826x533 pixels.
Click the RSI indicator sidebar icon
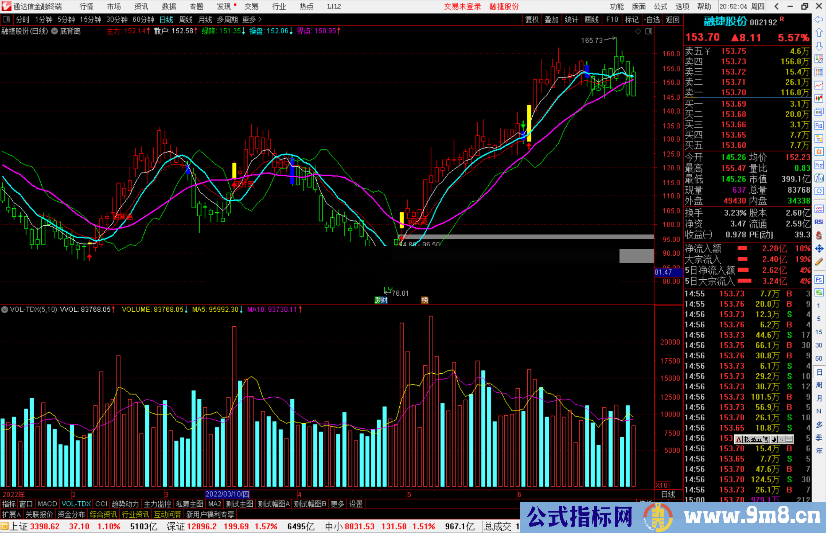pyautogui.click(x=819, y=222)
